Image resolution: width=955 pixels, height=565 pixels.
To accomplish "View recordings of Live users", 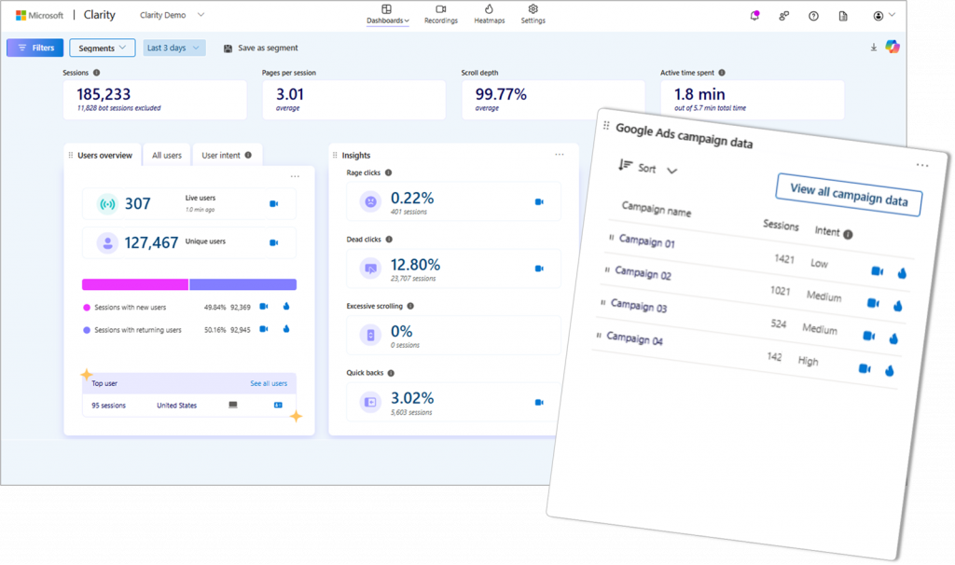I will (274, 204).
